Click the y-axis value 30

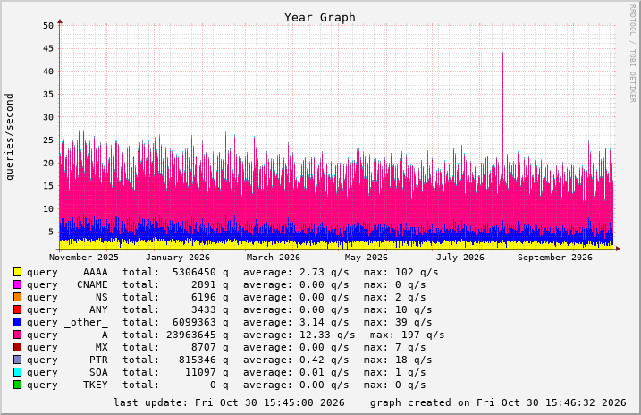48,117
